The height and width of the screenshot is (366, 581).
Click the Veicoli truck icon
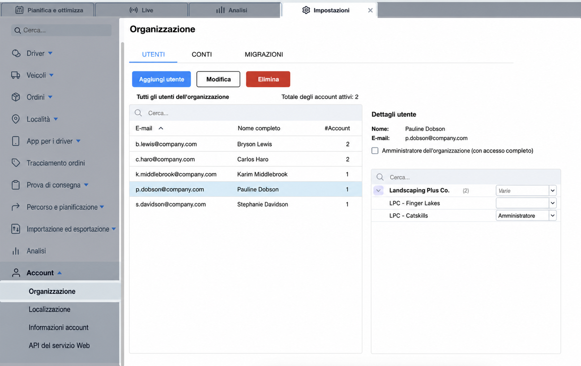[16, 75]
